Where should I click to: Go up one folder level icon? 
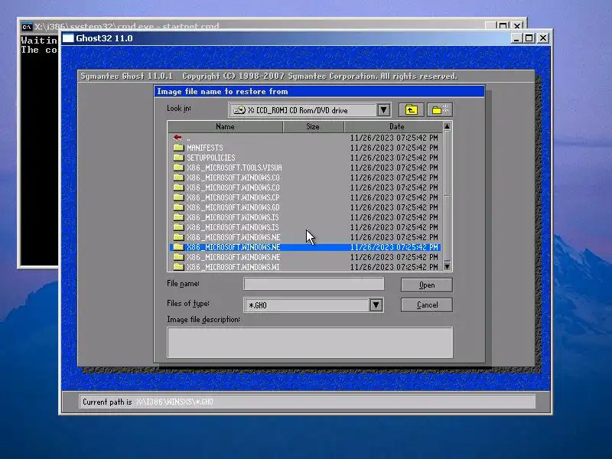411,110
